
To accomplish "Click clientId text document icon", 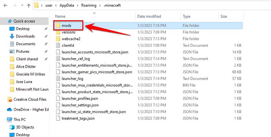I will [58, 46].
